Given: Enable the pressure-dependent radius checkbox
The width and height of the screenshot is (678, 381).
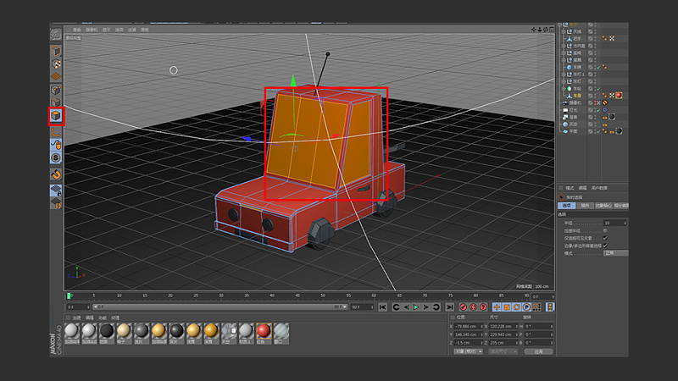Looking at the screenshot, I should pos(605,230).
